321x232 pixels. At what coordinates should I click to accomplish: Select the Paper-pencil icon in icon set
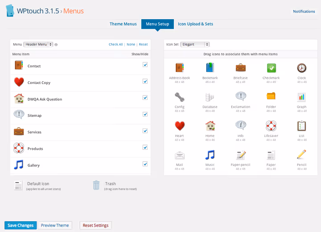(x=241, y=155)
